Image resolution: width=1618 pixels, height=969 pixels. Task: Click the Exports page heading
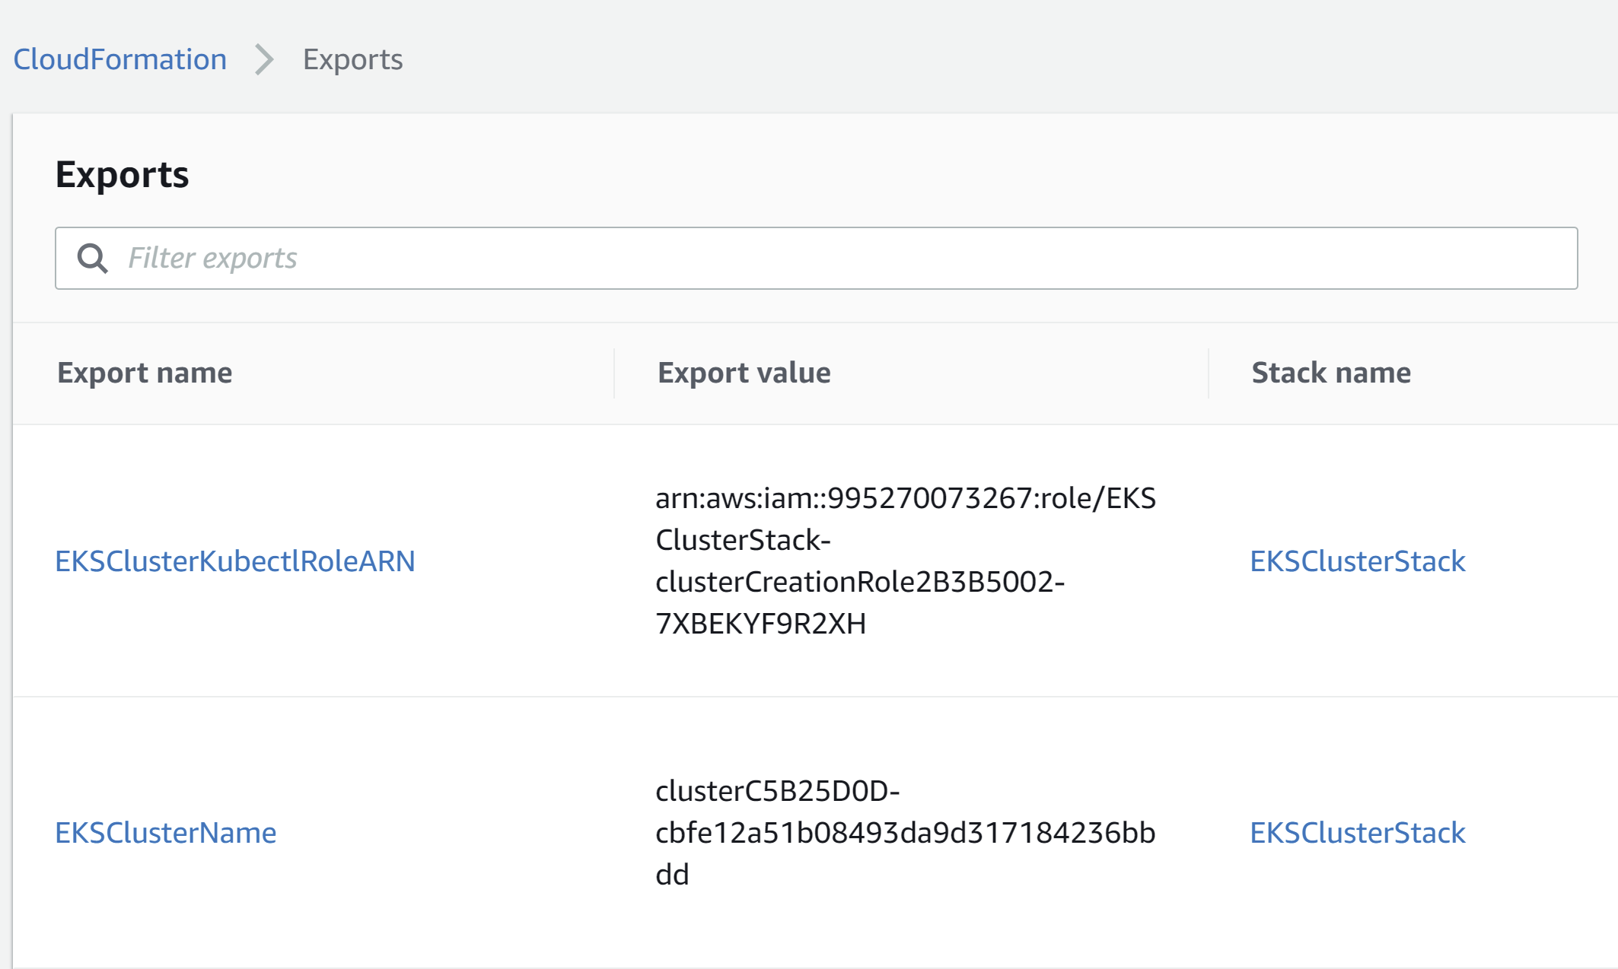point(122,175)
